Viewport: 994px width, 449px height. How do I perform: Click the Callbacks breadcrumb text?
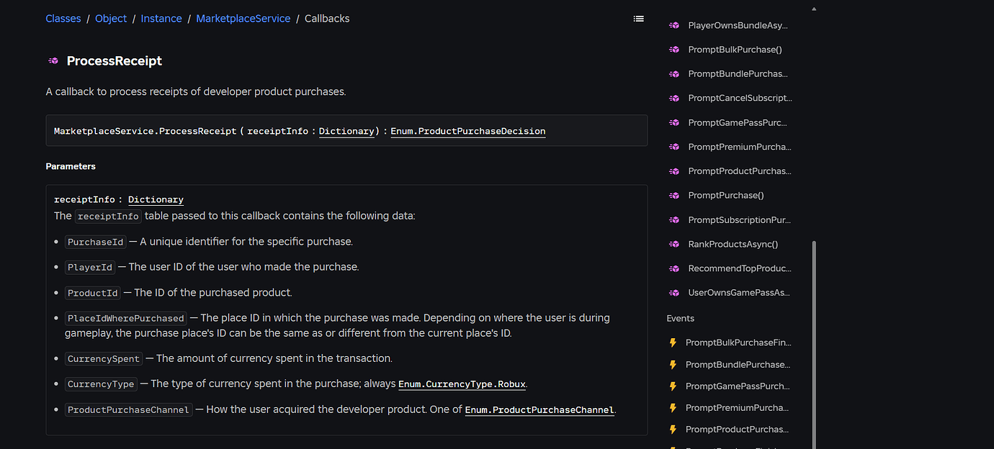click(327, 19)
